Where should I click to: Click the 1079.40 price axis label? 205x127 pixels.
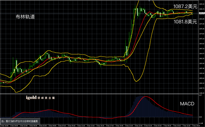[202, 24]
